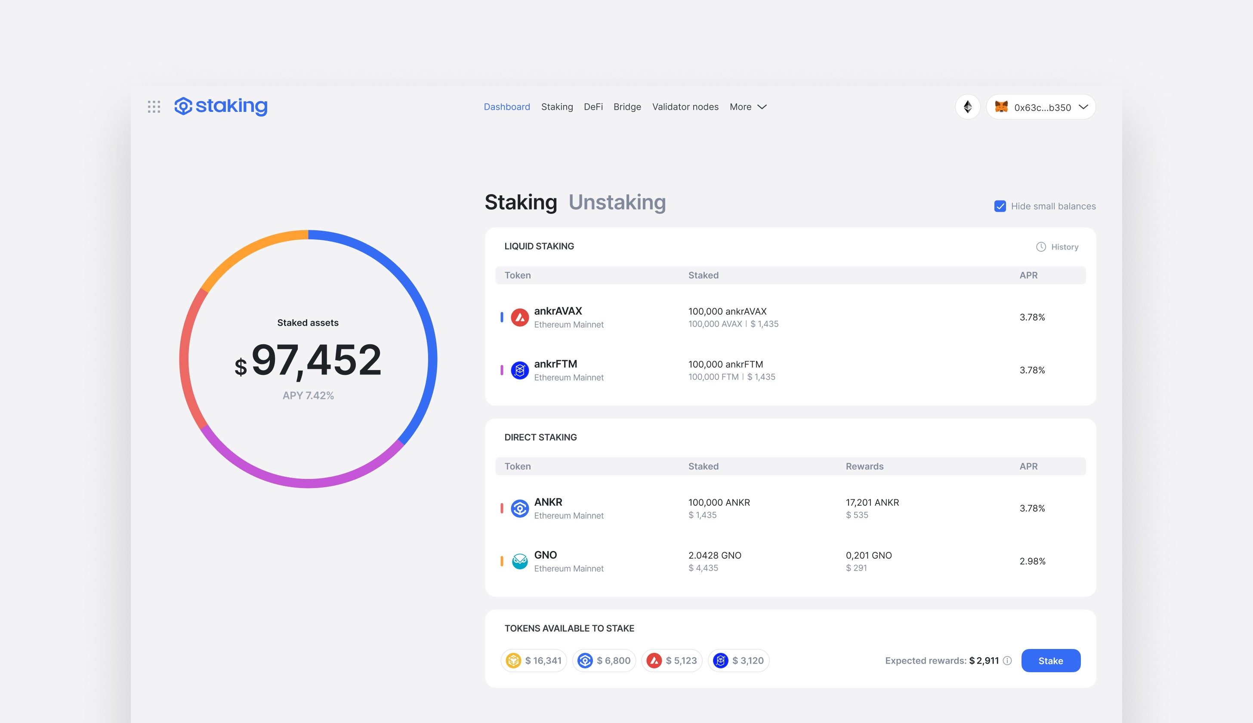Image resolution: width=1253 pixels, height=723 pixels.
Task: Uncheck Hide small balances checkbox
Action: coord(1000,207)
